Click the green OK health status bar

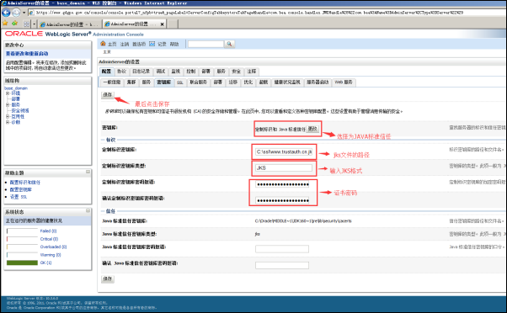tap(22, 263)
